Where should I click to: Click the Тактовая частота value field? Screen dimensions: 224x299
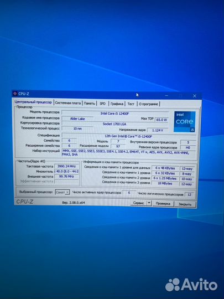[66, 166]
